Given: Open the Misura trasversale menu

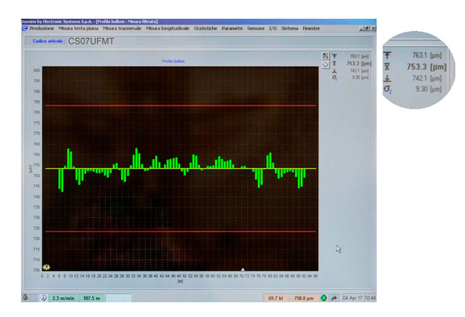Looking at the screenshot, I should [122, 29].
